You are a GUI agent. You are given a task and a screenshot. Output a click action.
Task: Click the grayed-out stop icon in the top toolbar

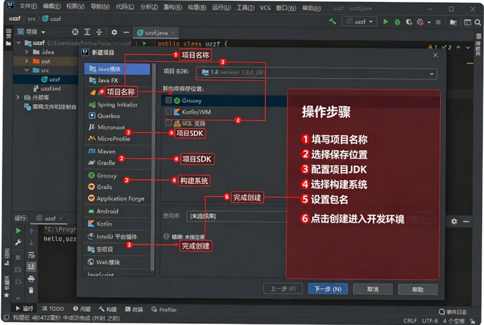pos(438,22)
